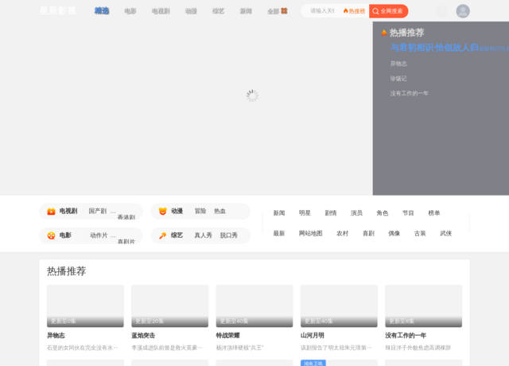Switch to the 综艺 nav tab
The image size is (509, 366).
tap(218, 11)
